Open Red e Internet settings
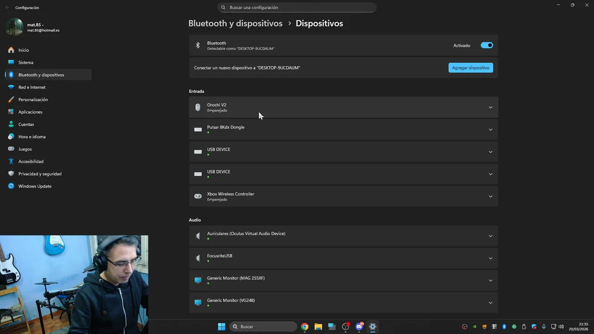 click(x=48, y=87)
